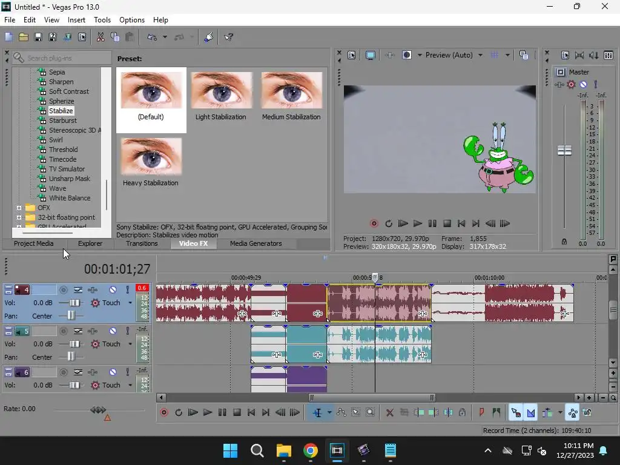This screenshot has height=465, width=620.
Task: Select the Normal Edit tool in bottom toolbar
Action: [317, 412]
